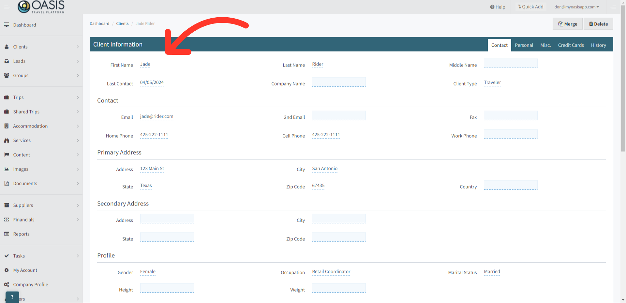Open the Dashboard from the sidebar

[24, 25]
